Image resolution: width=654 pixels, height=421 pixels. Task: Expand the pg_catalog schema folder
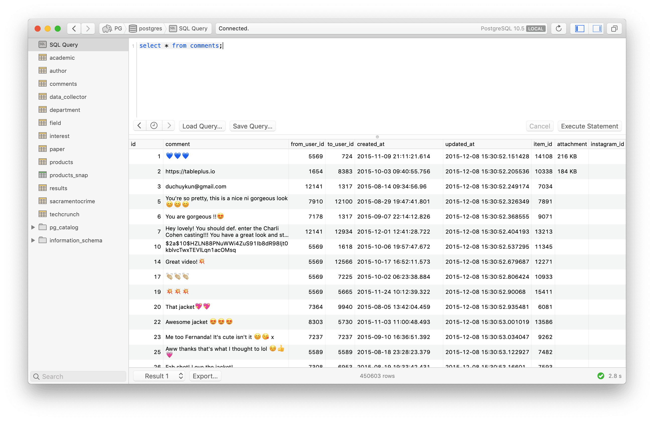(x=33, y=227)
